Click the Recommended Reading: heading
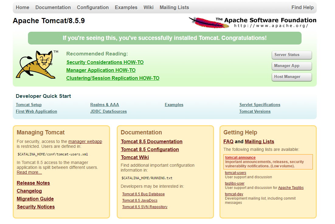 click(97, 54)
